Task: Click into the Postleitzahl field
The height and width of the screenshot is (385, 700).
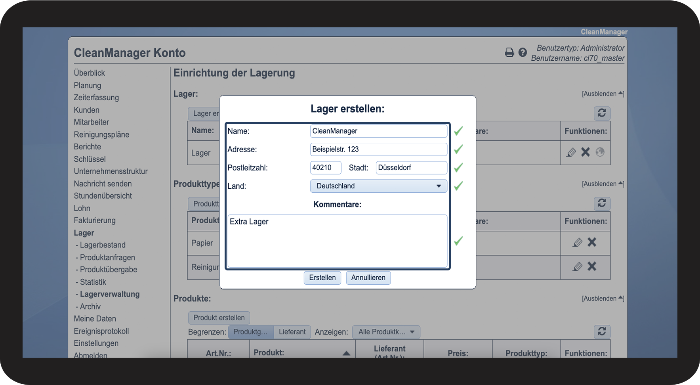Action: pos(325,168)
